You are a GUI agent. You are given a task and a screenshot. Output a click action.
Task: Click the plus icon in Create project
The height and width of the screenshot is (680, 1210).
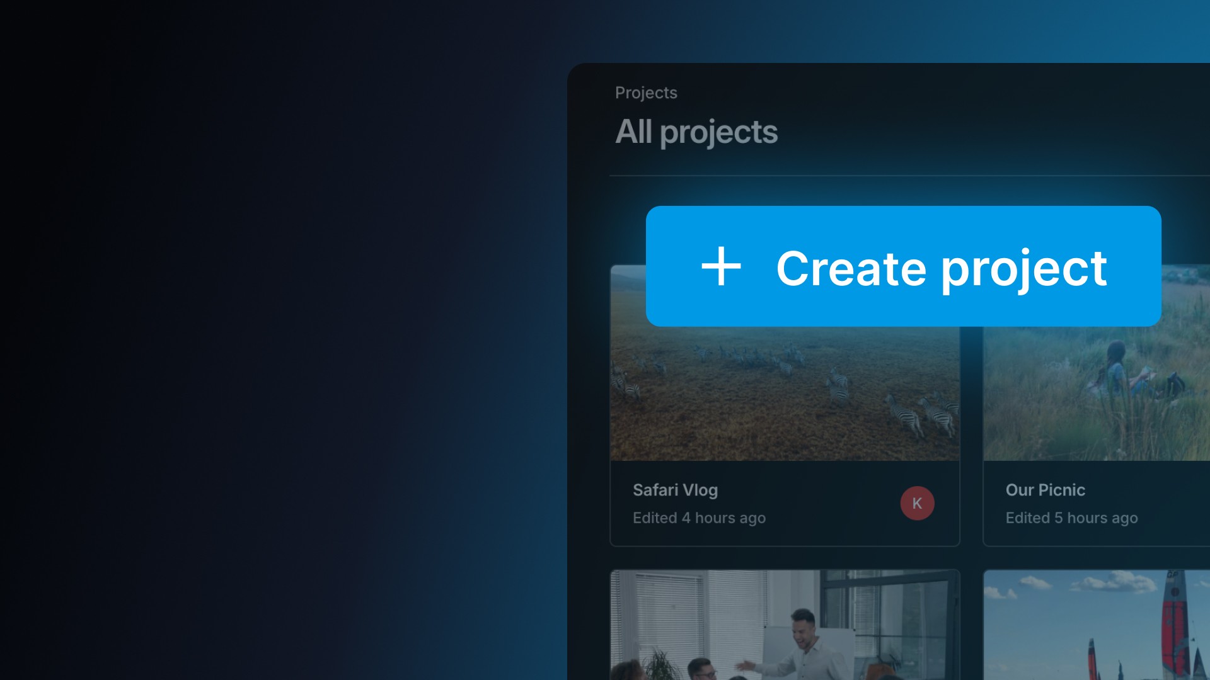tap(721, 266)
